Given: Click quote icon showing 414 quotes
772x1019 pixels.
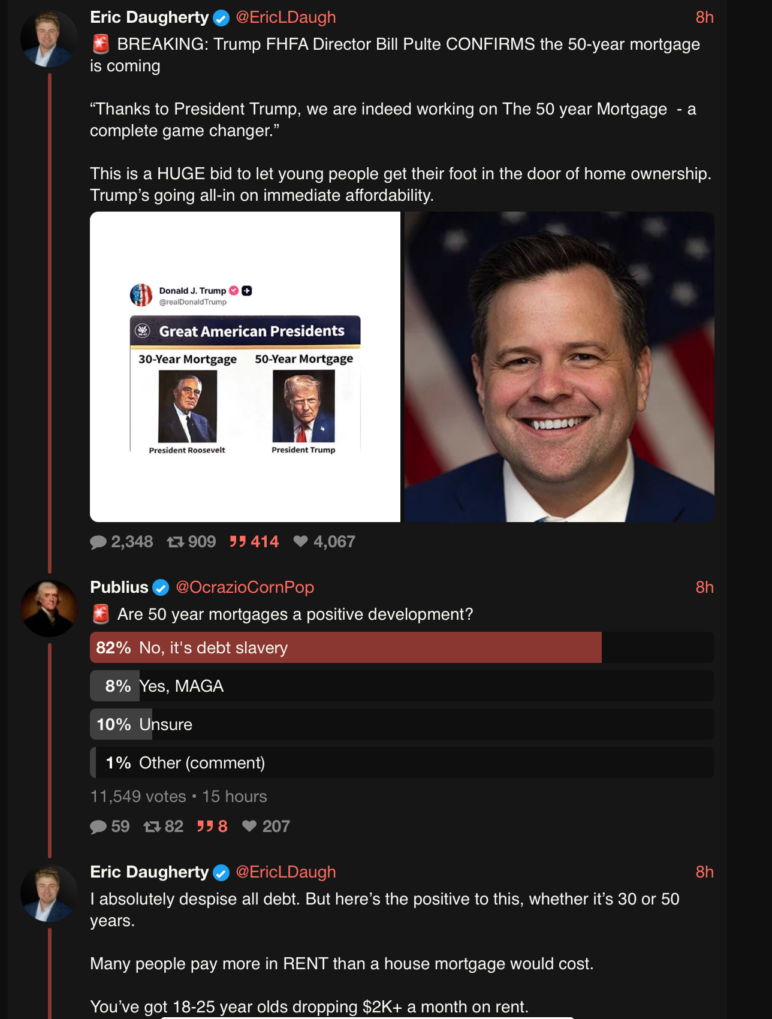Looking at the screenshot, I should tap(238, 542).
